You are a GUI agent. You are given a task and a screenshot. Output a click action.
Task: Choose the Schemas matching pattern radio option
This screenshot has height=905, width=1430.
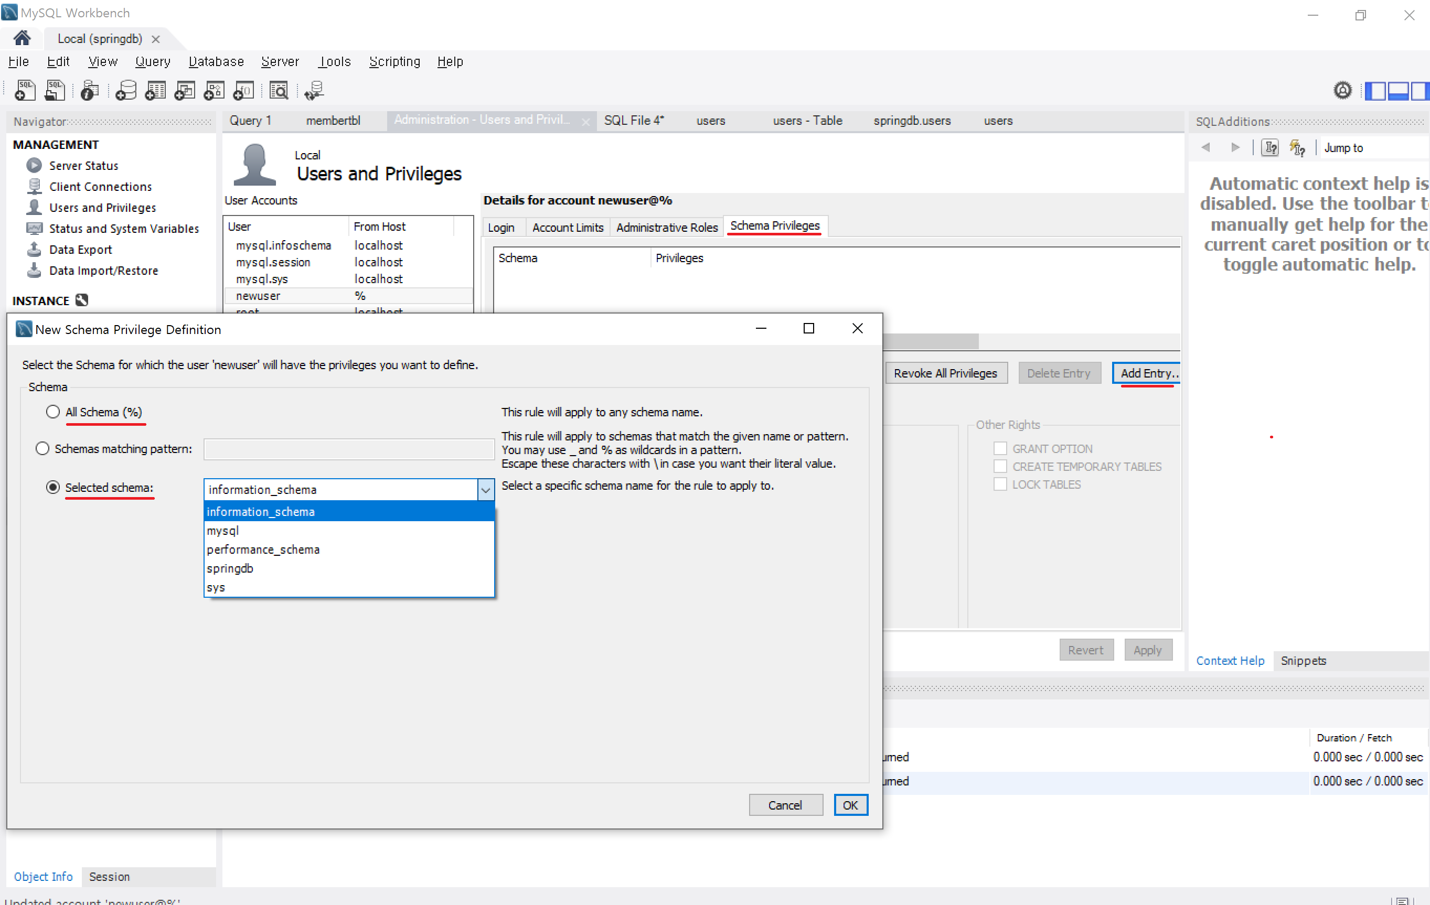point(42,449)
